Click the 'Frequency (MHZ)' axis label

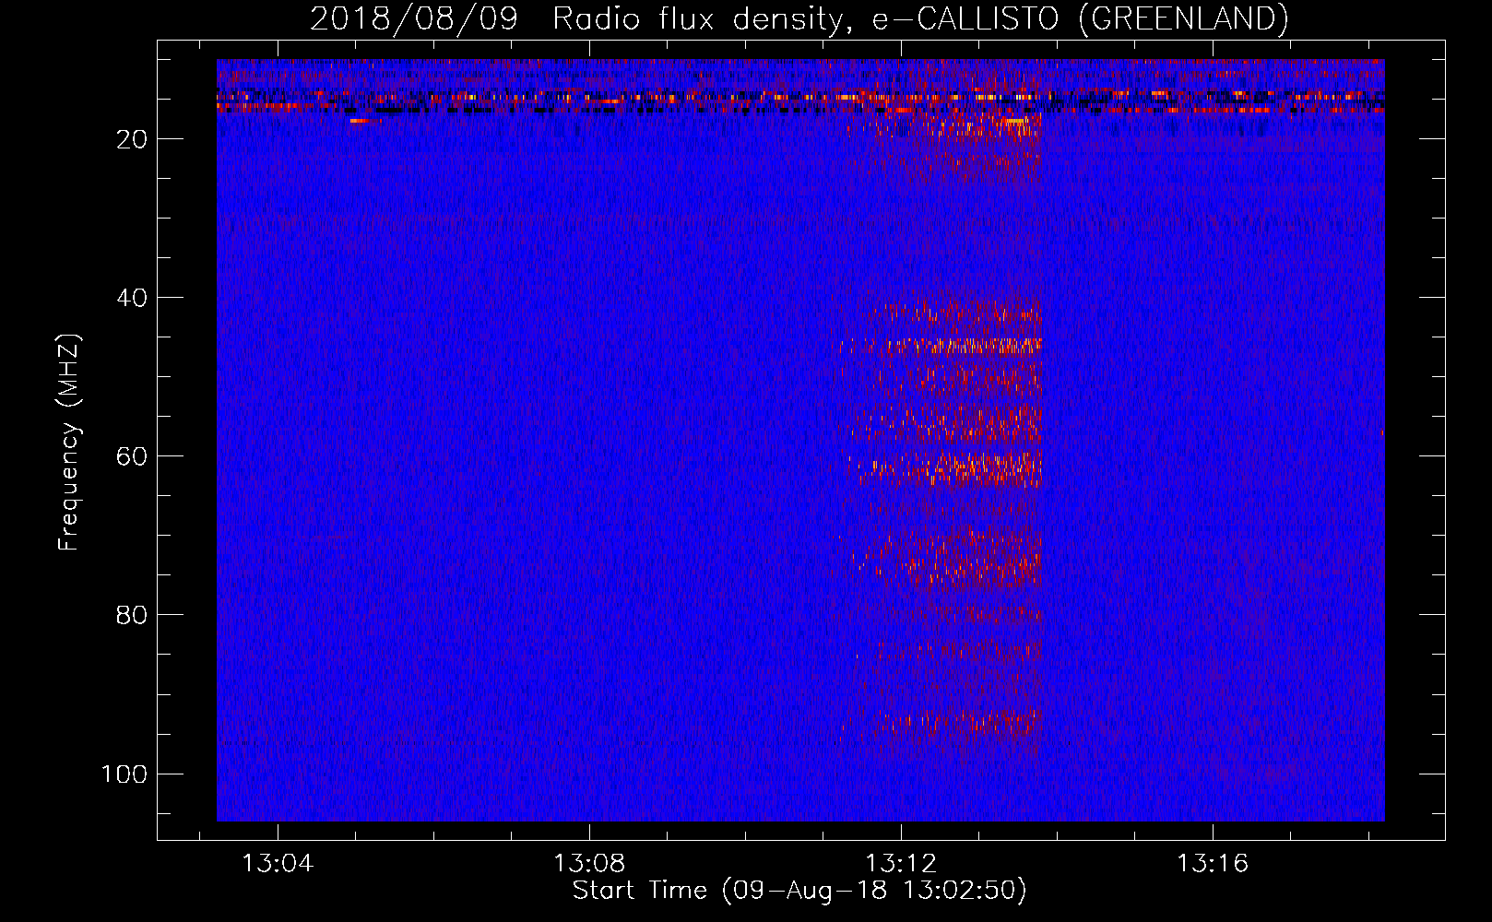[x=69, y=443]
